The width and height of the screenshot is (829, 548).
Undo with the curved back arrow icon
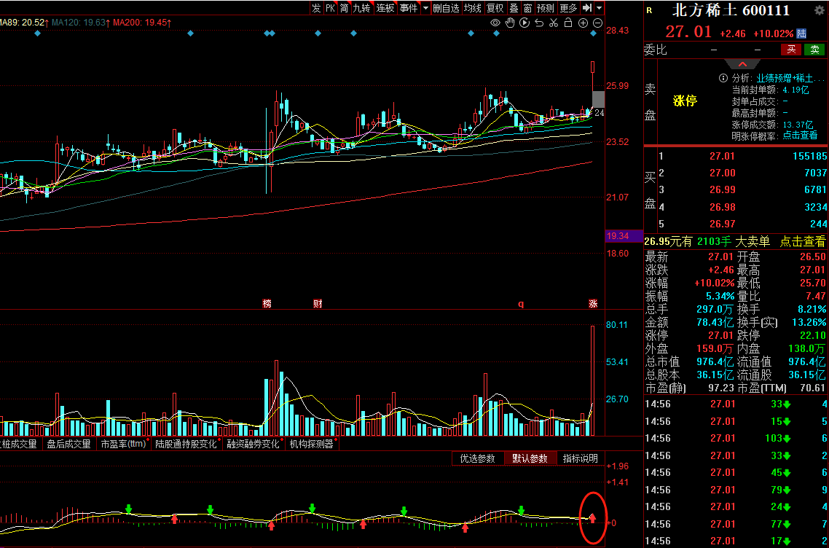(539, 23)
